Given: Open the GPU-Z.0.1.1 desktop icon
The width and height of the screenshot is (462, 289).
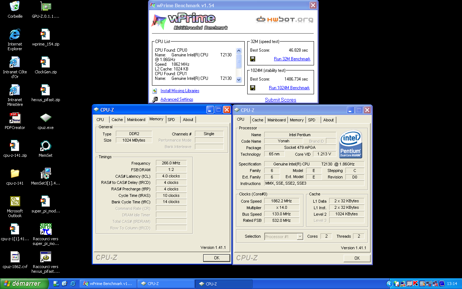Looking at the screenshot, I should coord(45,7).
